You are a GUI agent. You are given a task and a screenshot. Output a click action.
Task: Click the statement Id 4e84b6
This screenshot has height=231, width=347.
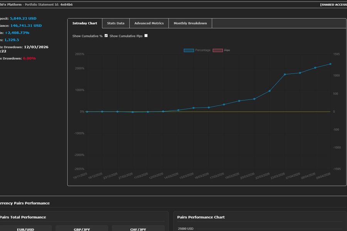[x=66, y=5]
